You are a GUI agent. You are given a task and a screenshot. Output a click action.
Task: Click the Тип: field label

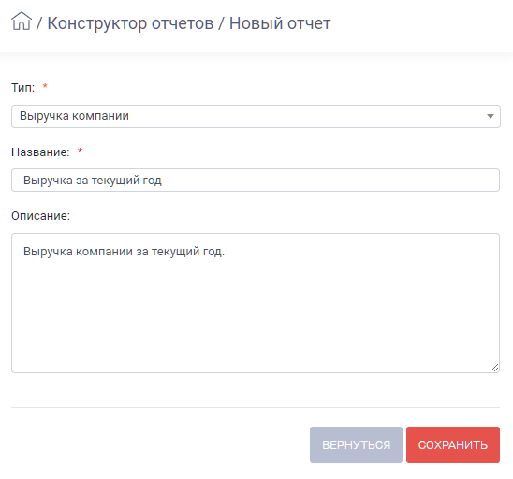coord(22,88)
